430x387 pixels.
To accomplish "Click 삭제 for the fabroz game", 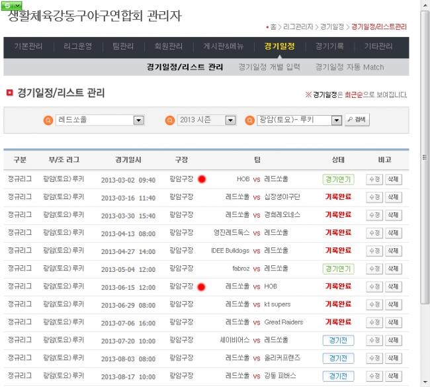I will tap(393, 269).
